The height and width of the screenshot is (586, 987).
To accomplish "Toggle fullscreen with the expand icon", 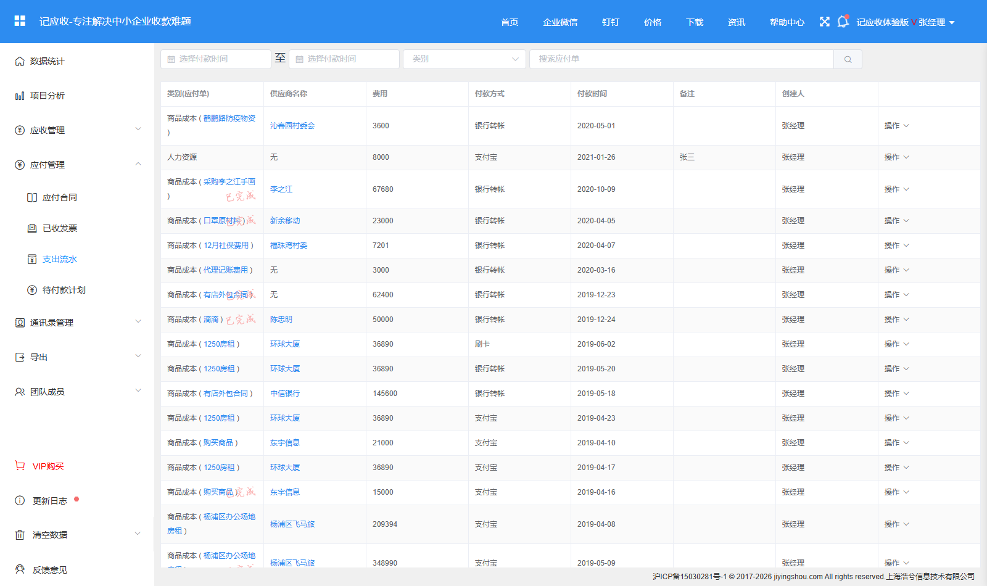I will [x=825, y=22].
